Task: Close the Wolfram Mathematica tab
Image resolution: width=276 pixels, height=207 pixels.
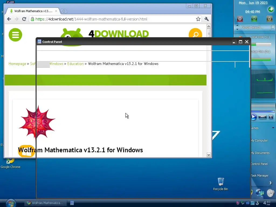Action: pos(56,11)
